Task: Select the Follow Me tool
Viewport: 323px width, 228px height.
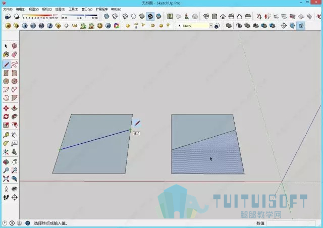Action: (x=14, y=117)
